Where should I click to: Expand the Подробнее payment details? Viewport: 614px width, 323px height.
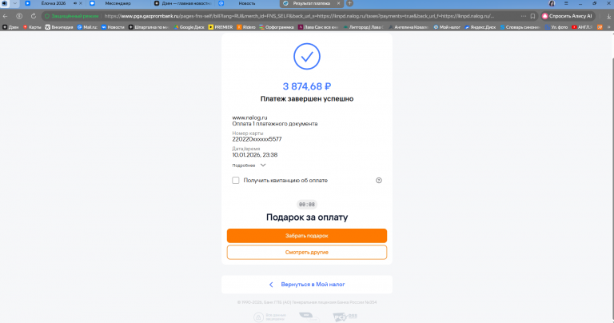coord(249,165)
